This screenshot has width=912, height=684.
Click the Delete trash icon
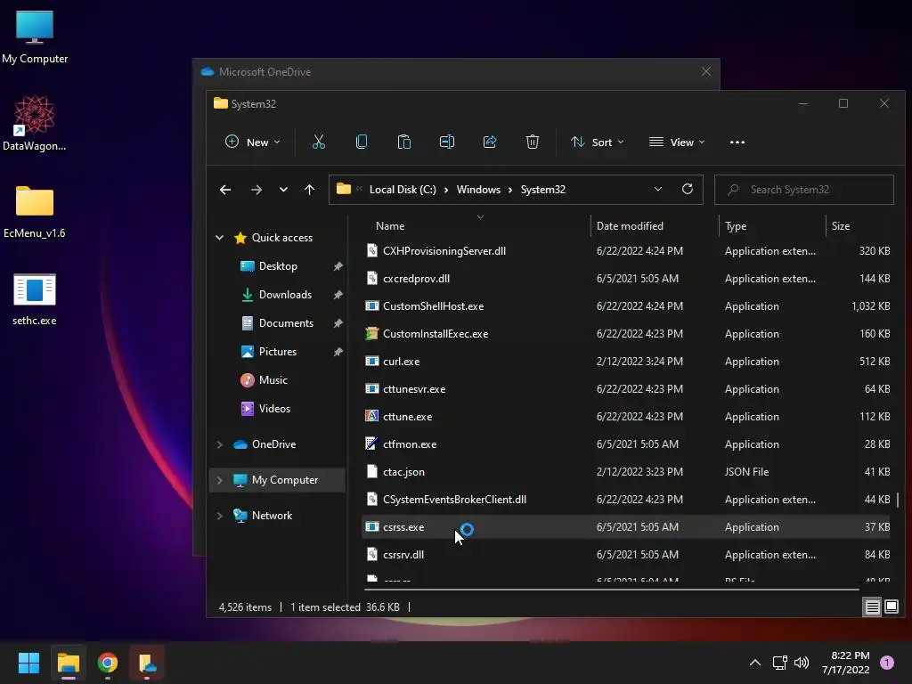point(533,142)
